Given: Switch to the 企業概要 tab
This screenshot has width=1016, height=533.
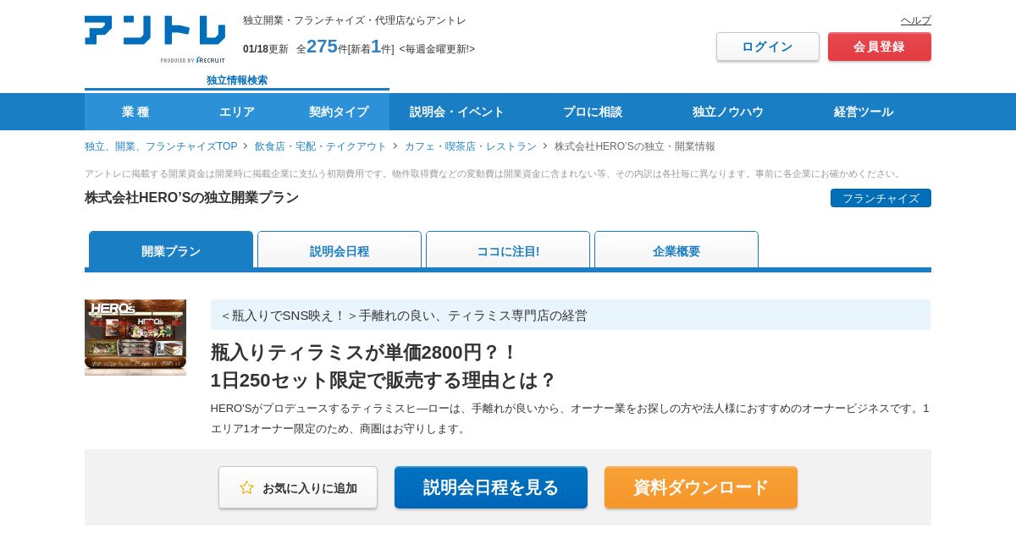Looking at the screenshot, I should tap(676, 250).
